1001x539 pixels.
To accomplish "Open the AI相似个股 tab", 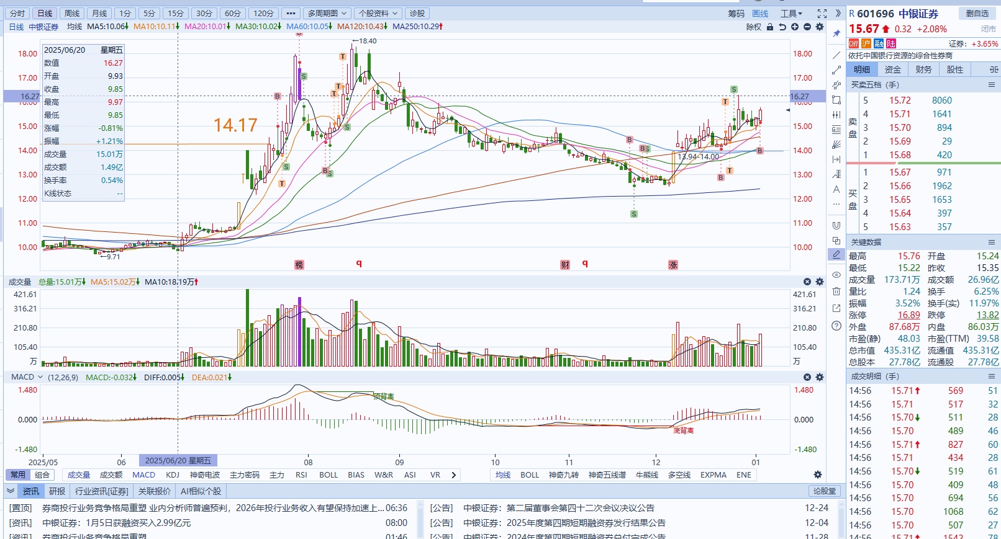I will pos(201,491).
